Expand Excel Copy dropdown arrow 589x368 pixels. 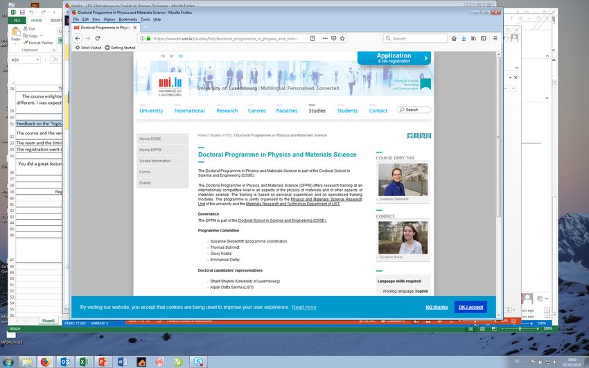pyautogui.click(x=41, y=35)
